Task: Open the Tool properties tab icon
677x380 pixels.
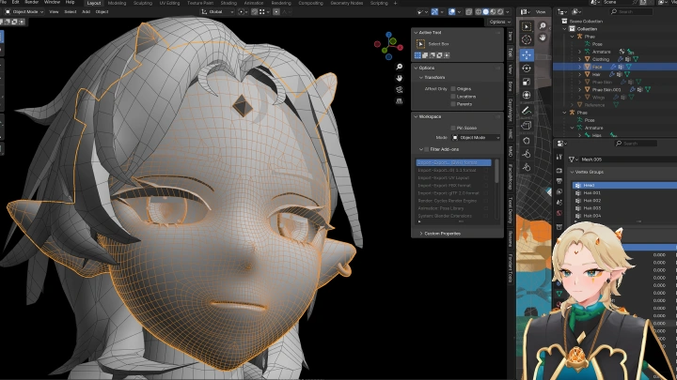Action: pyautogui.click(x=559, y=158)
